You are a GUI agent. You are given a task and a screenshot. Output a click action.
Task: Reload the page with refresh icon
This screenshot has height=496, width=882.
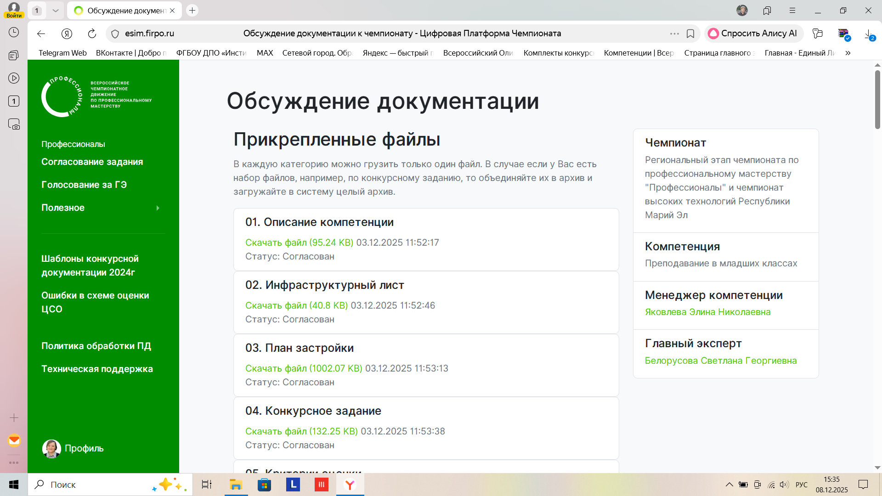[x=92, y=34]
